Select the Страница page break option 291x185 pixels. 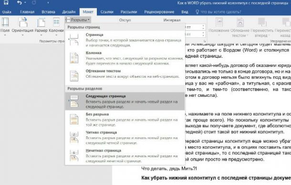(x=125, y=40)
